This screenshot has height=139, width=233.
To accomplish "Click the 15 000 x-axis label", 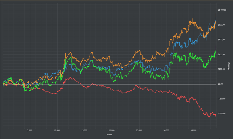I will pyautogui.click(x=84, y=131).
